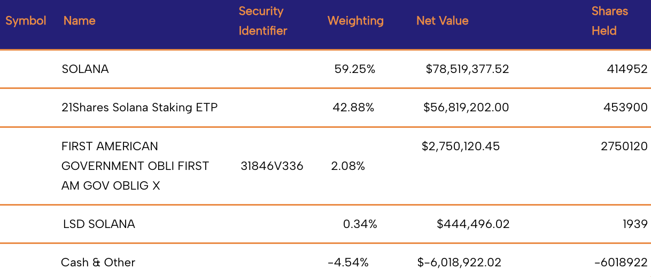Select the -6018922 shares held value
The height and width of the screenshot is (277, 651).
point(621,263)
